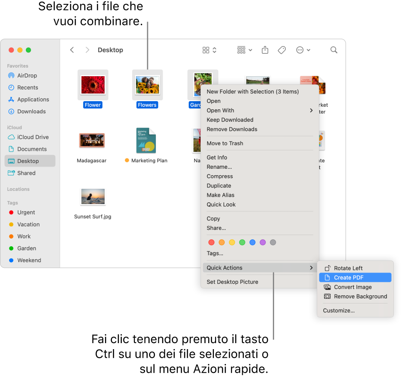Screen dimensions: 402x378
Task: Apply the green tag color dot
Action: pyautogui.click(x=242, y=242)
